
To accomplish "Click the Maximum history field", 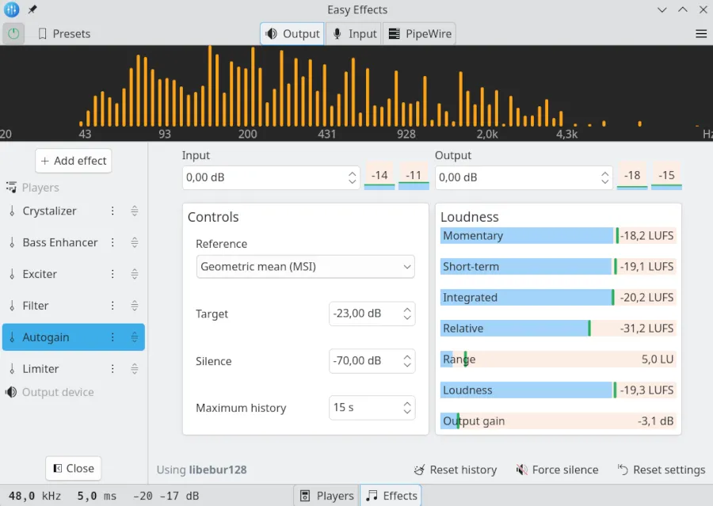I will coord(366,407).
